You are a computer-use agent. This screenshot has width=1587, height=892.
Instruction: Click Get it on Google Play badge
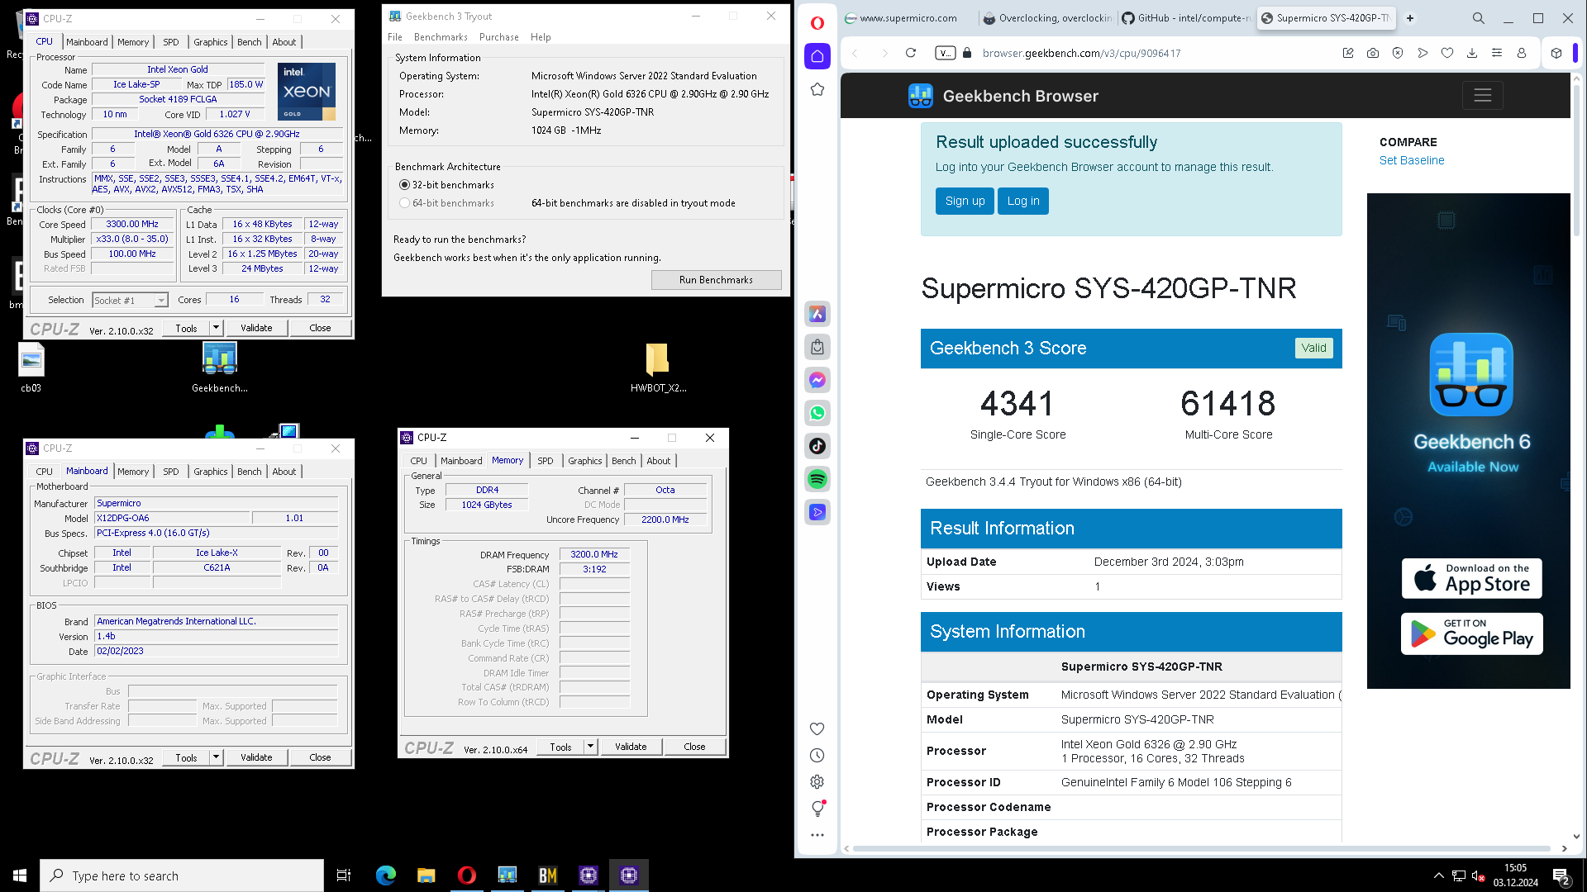1471,633
